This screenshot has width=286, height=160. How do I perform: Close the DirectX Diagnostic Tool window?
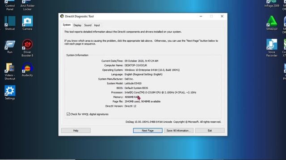[222, 16]
